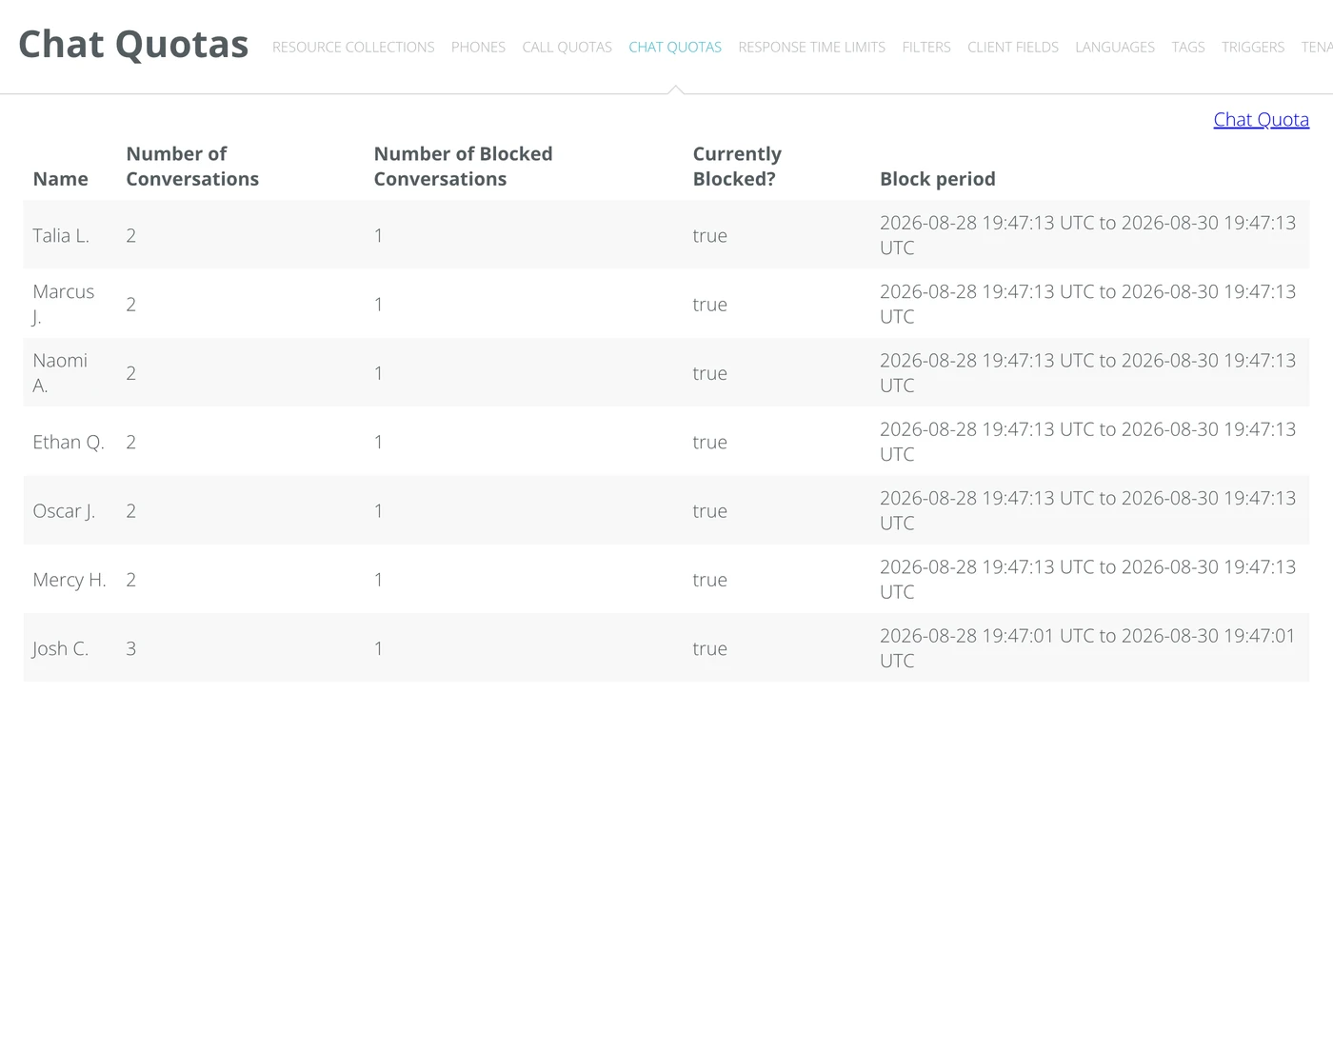
Task: Click the Currently Blocked? column header
Action: pos(737,167)
